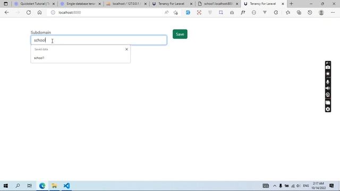Close the school1.localhost:8000 tab

(x=237, y=4)
